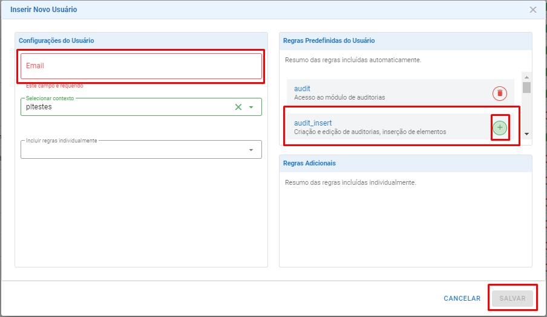This screenshot has height=317, width=547.
Task: Expand the Incluir regras individualmente arrow
Action: tap(251, 150)
